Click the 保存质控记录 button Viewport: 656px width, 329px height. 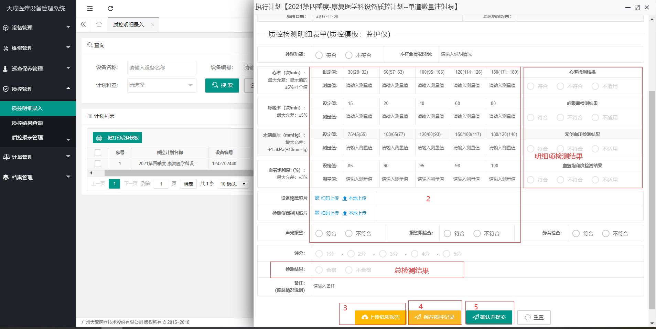(x=435, y=317)
